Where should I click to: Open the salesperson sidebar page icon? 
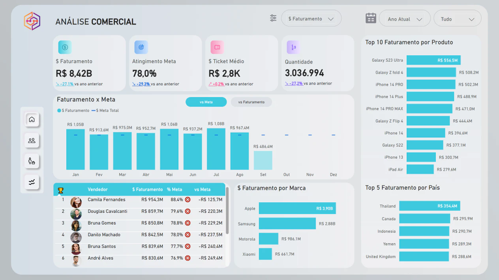click(x=32, y=161)
